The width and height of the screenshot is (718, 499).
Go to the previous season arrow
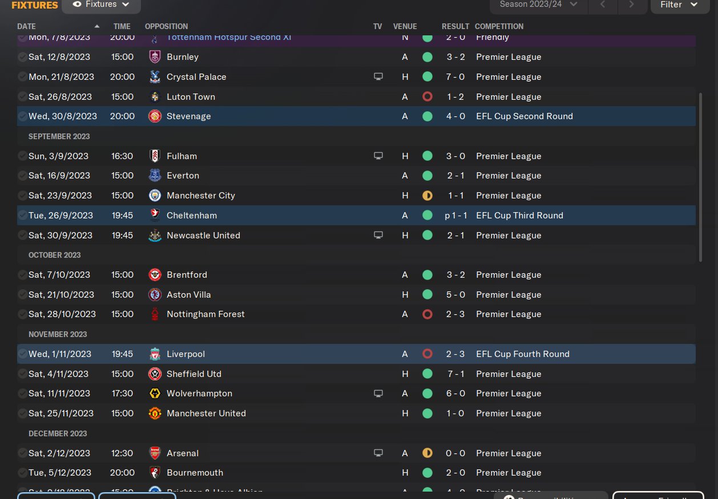[x=603, y=5]
